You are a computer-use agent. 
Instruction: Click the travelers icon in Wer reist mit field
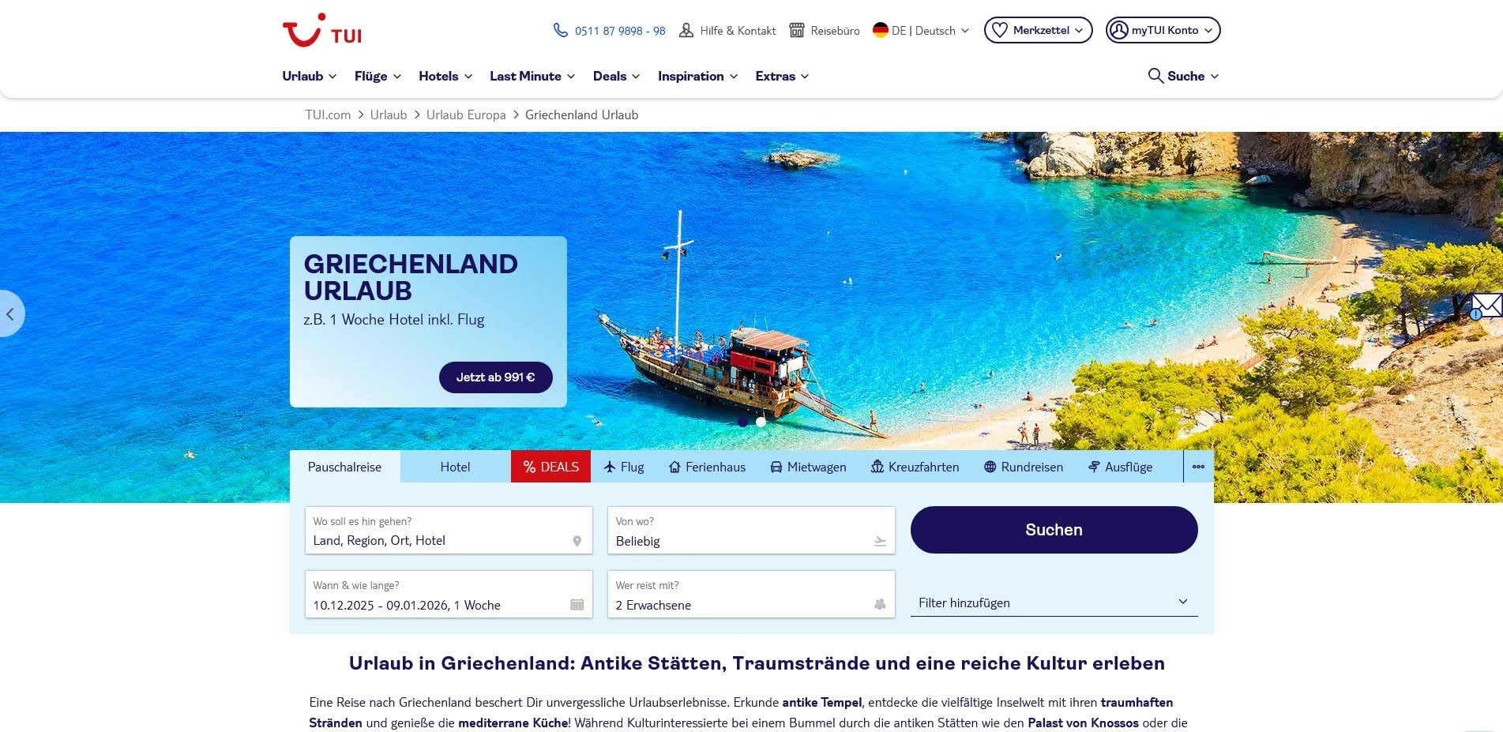[x=879, y=604]
